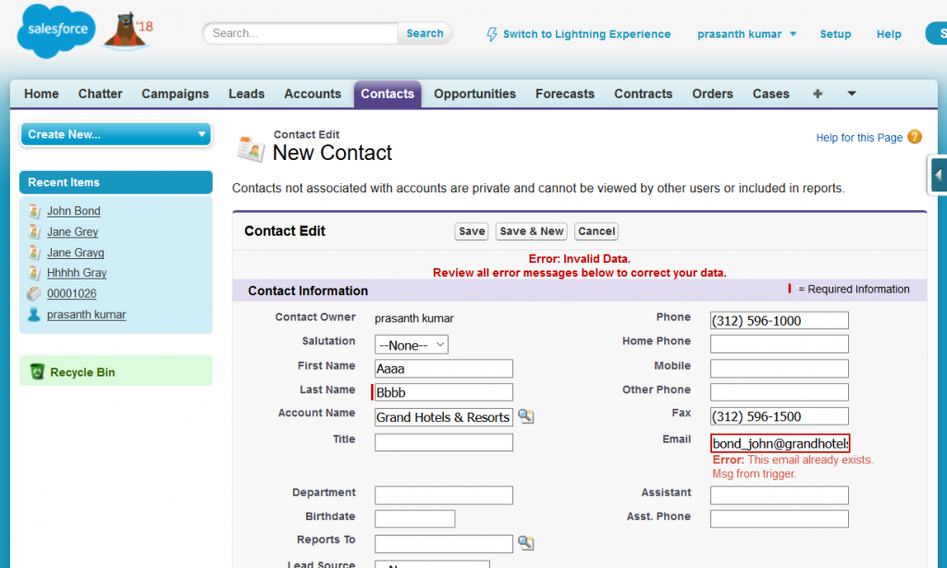Cancel the contact edit
947x568 pixels.
point(596,231)
